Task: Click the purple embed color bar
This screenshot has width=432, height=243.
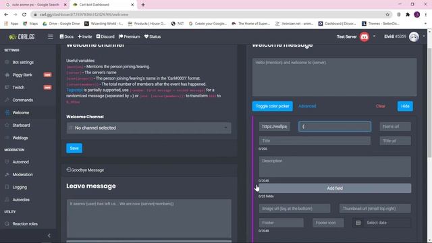Action: 252,179
